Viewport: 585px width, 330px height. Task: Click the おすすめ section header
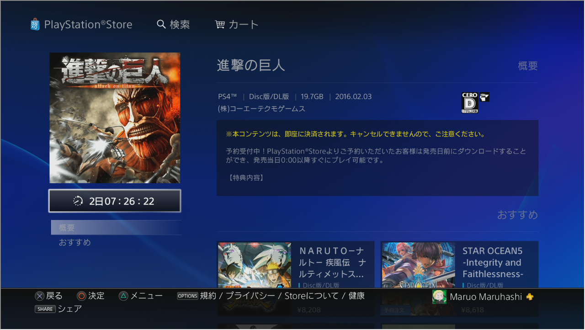518,215
